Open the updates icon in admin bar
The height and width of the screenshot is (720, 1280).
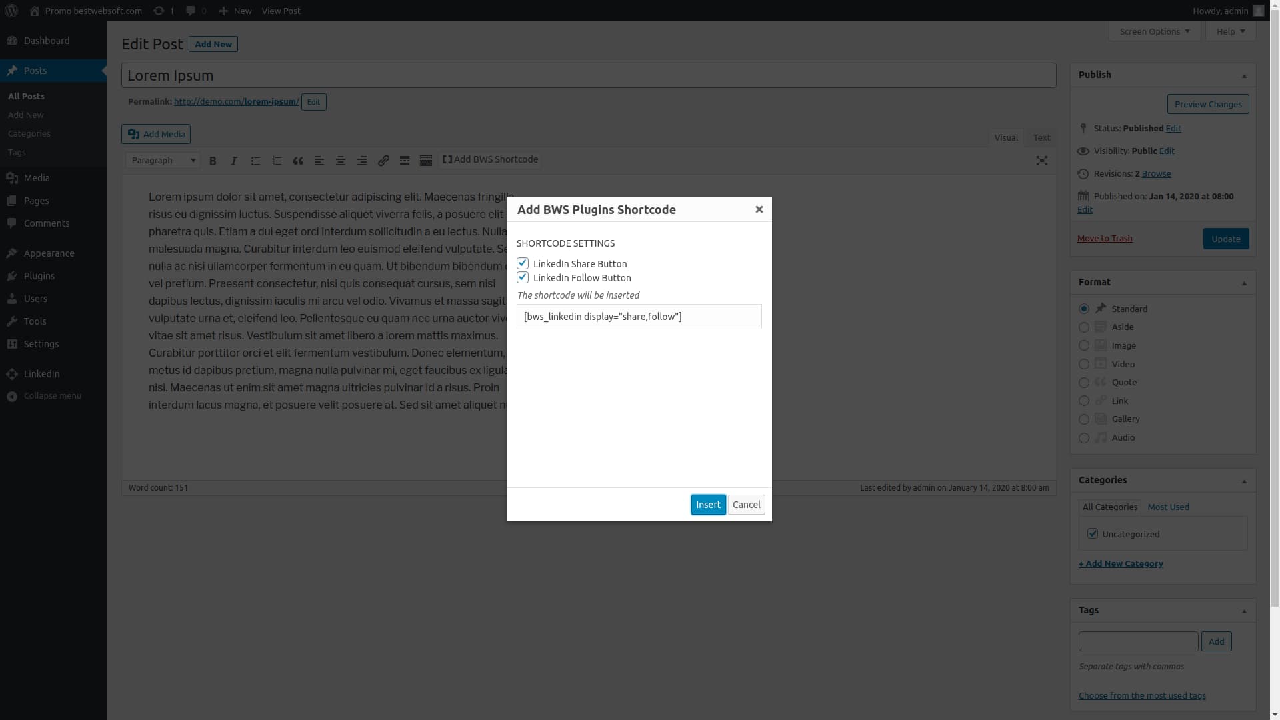(x=163, y=11)
